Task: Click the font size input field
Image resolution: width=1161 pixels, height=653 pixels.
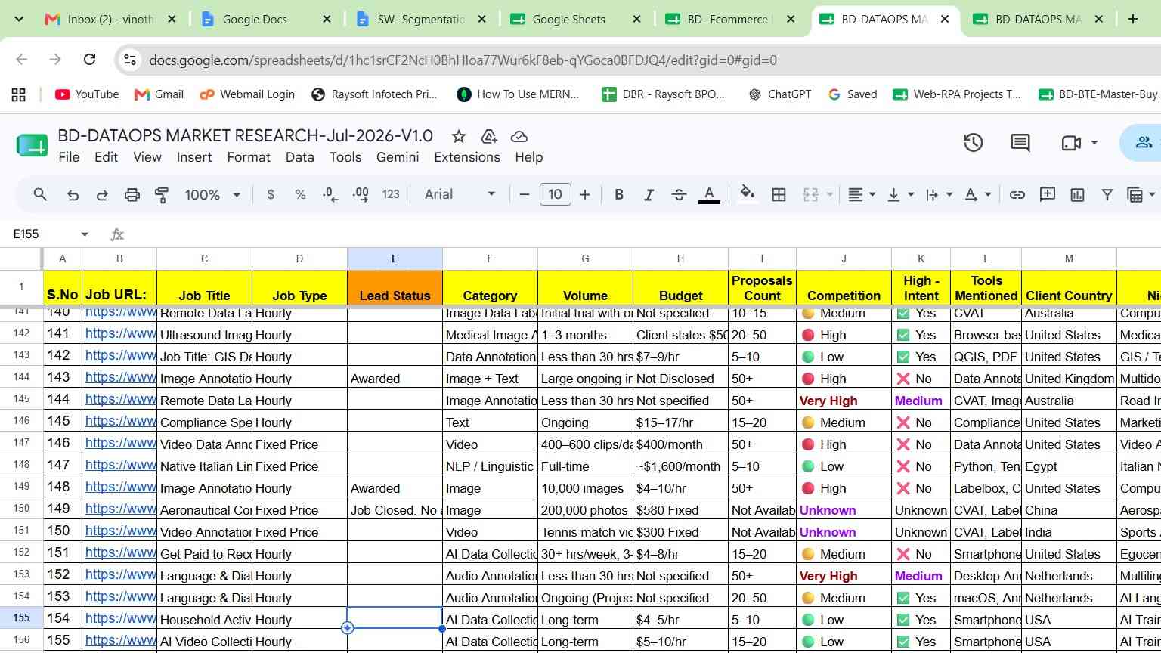Action: (555, 194)
